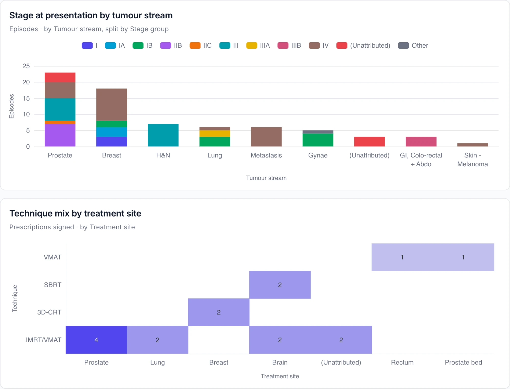Click the yellow IIIA segment of Lung bar

coord(215,134)
